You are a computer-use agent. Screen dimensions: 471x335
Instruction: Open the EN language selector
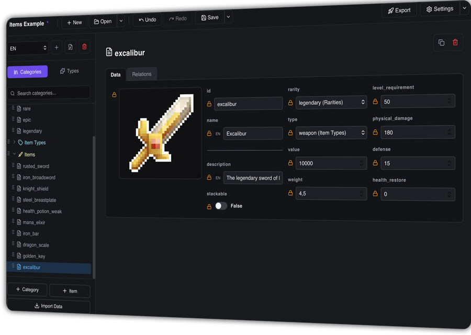(x=28, y=48)
